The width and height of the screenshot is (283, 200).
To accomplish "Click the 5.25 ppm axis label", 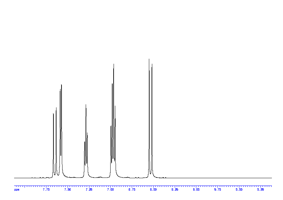I will pos(260,190).
